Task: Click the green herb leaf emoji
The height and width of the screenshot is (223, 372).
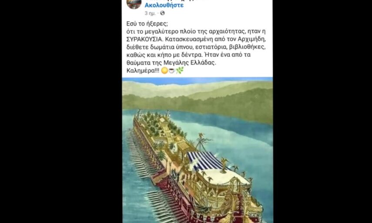Action: pyautogui.click(x=180, y=70)
